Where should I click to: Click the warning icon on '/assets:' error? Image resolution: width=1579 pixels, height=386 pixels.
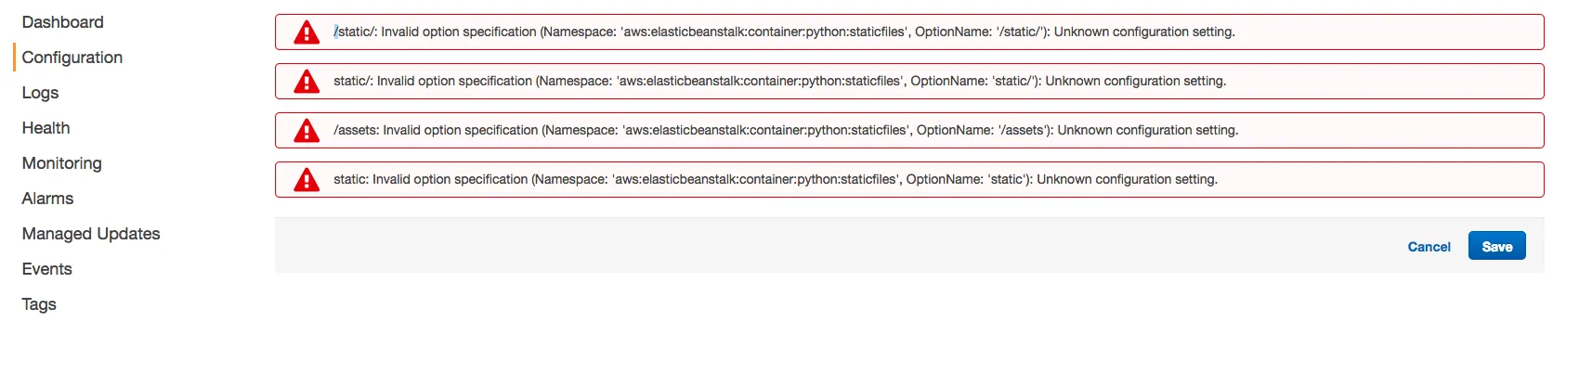coord(307,131)
